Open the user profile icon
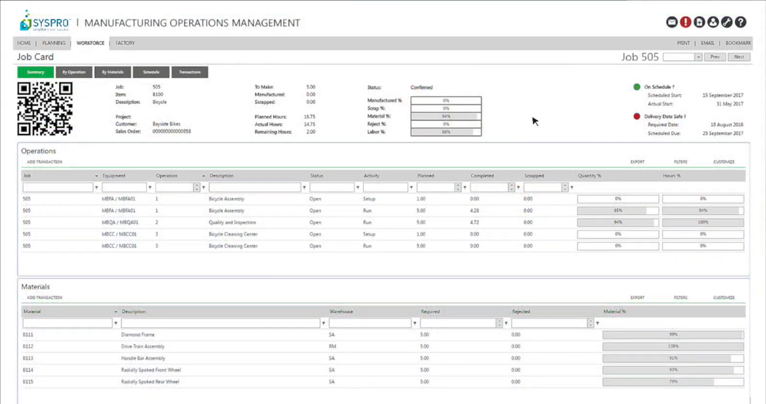 pos(713,22)
